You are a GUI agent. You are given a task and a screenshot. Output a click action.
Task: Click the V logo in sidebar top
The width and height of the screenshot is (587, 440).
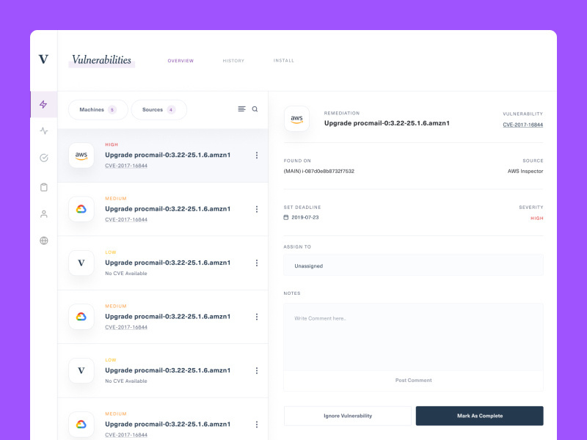pos(43,59)
